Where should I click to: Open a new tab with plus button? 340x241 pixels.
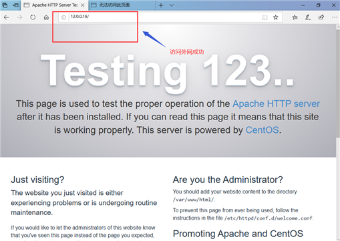[x=161, y=5]
